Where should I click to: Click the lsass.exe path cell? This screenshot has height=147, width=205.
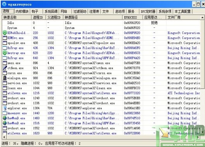[x=88, y=88]
